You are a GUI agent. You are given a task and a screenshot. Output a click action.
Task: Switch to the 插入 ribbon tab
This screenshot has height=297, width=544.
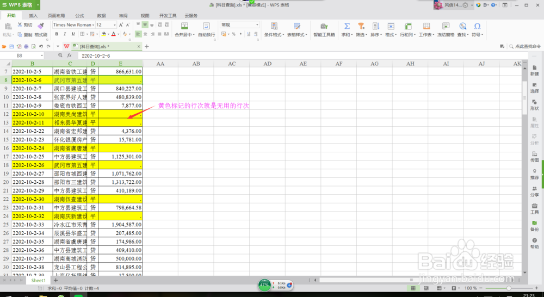point(33,16)
